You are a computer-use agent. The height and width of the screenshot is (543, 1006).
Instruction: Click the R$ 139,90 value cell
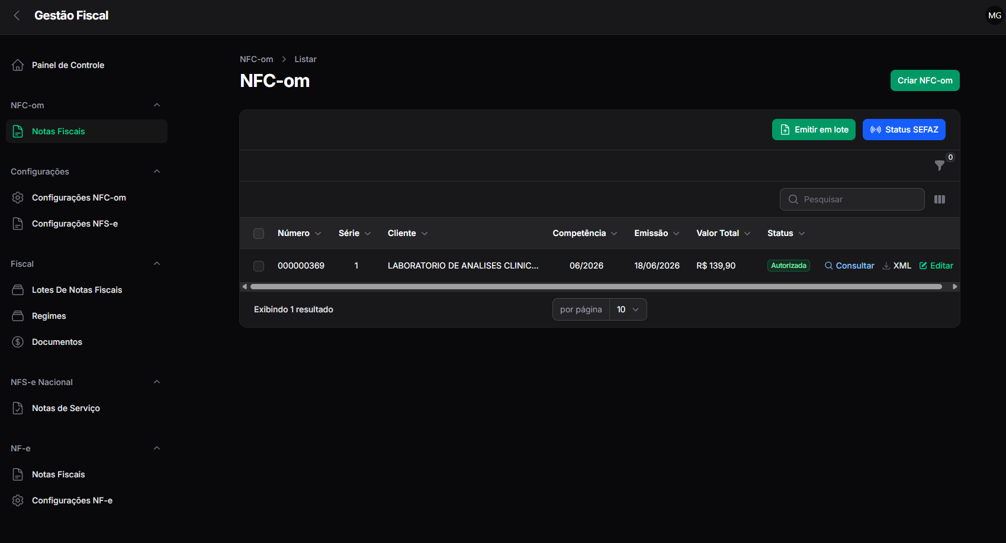tap(716, 266)
